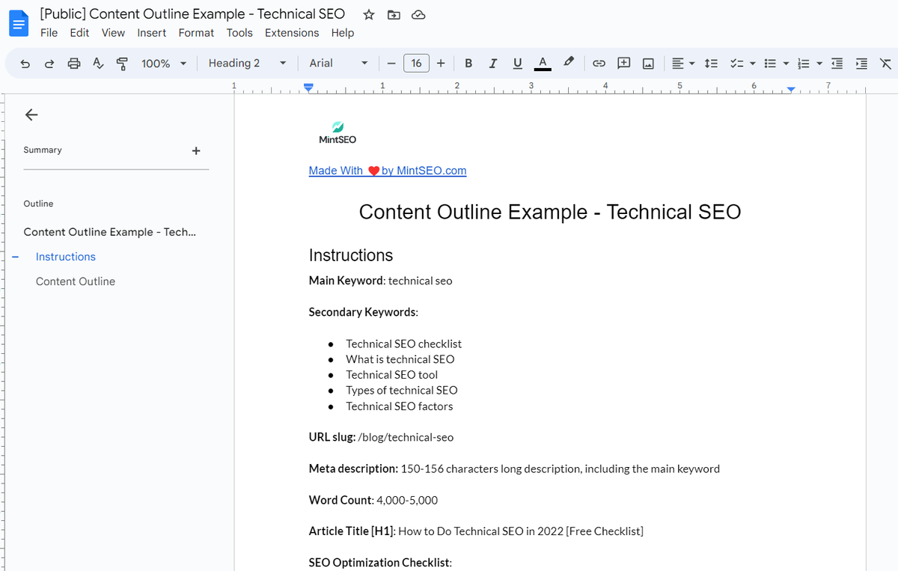Viewport: 898px width, 571px height.
Task: Open the zoom level dropdown
Action: [164, 64]
